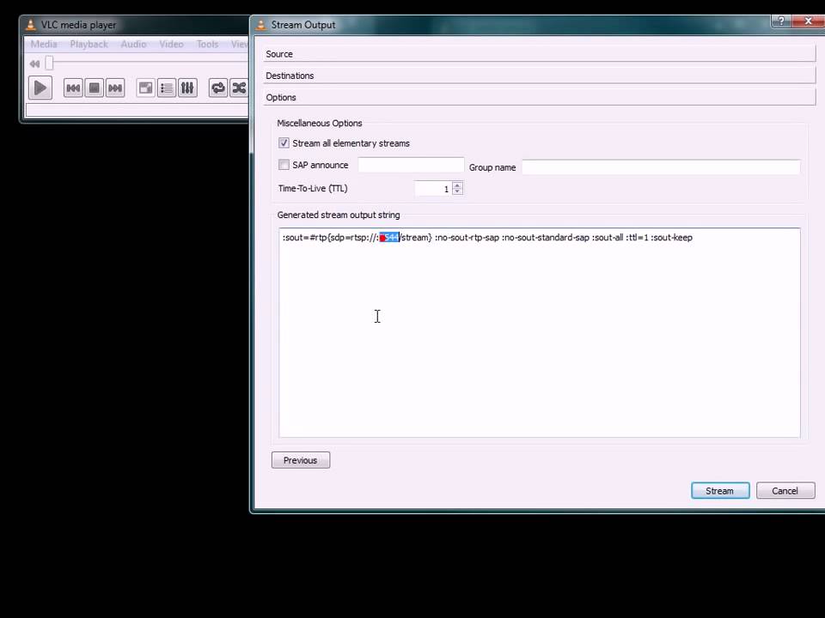Open the playlist view in VLC
825x618 pixels.
(x=167, y=88)
